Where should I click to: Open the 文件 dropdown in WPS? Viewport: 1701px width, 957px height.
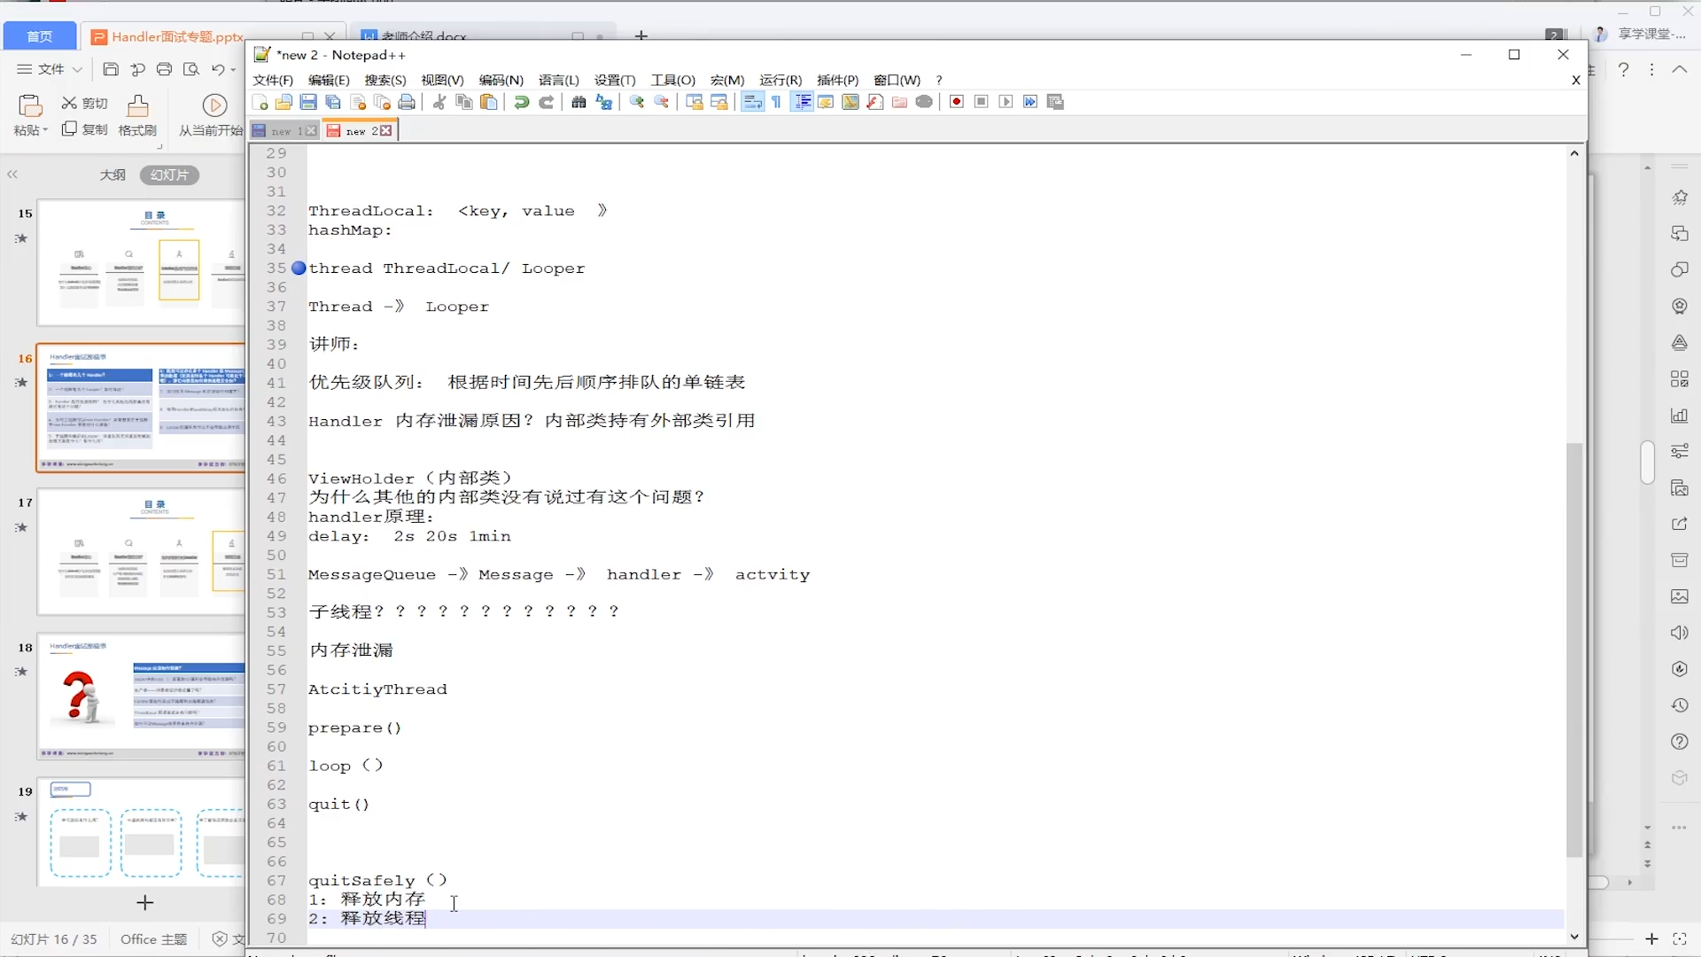[x=50, y=69]
